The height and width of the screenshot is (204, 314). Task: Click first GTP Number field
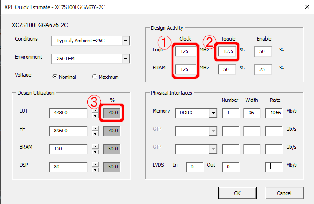click(x=231, y=131)
